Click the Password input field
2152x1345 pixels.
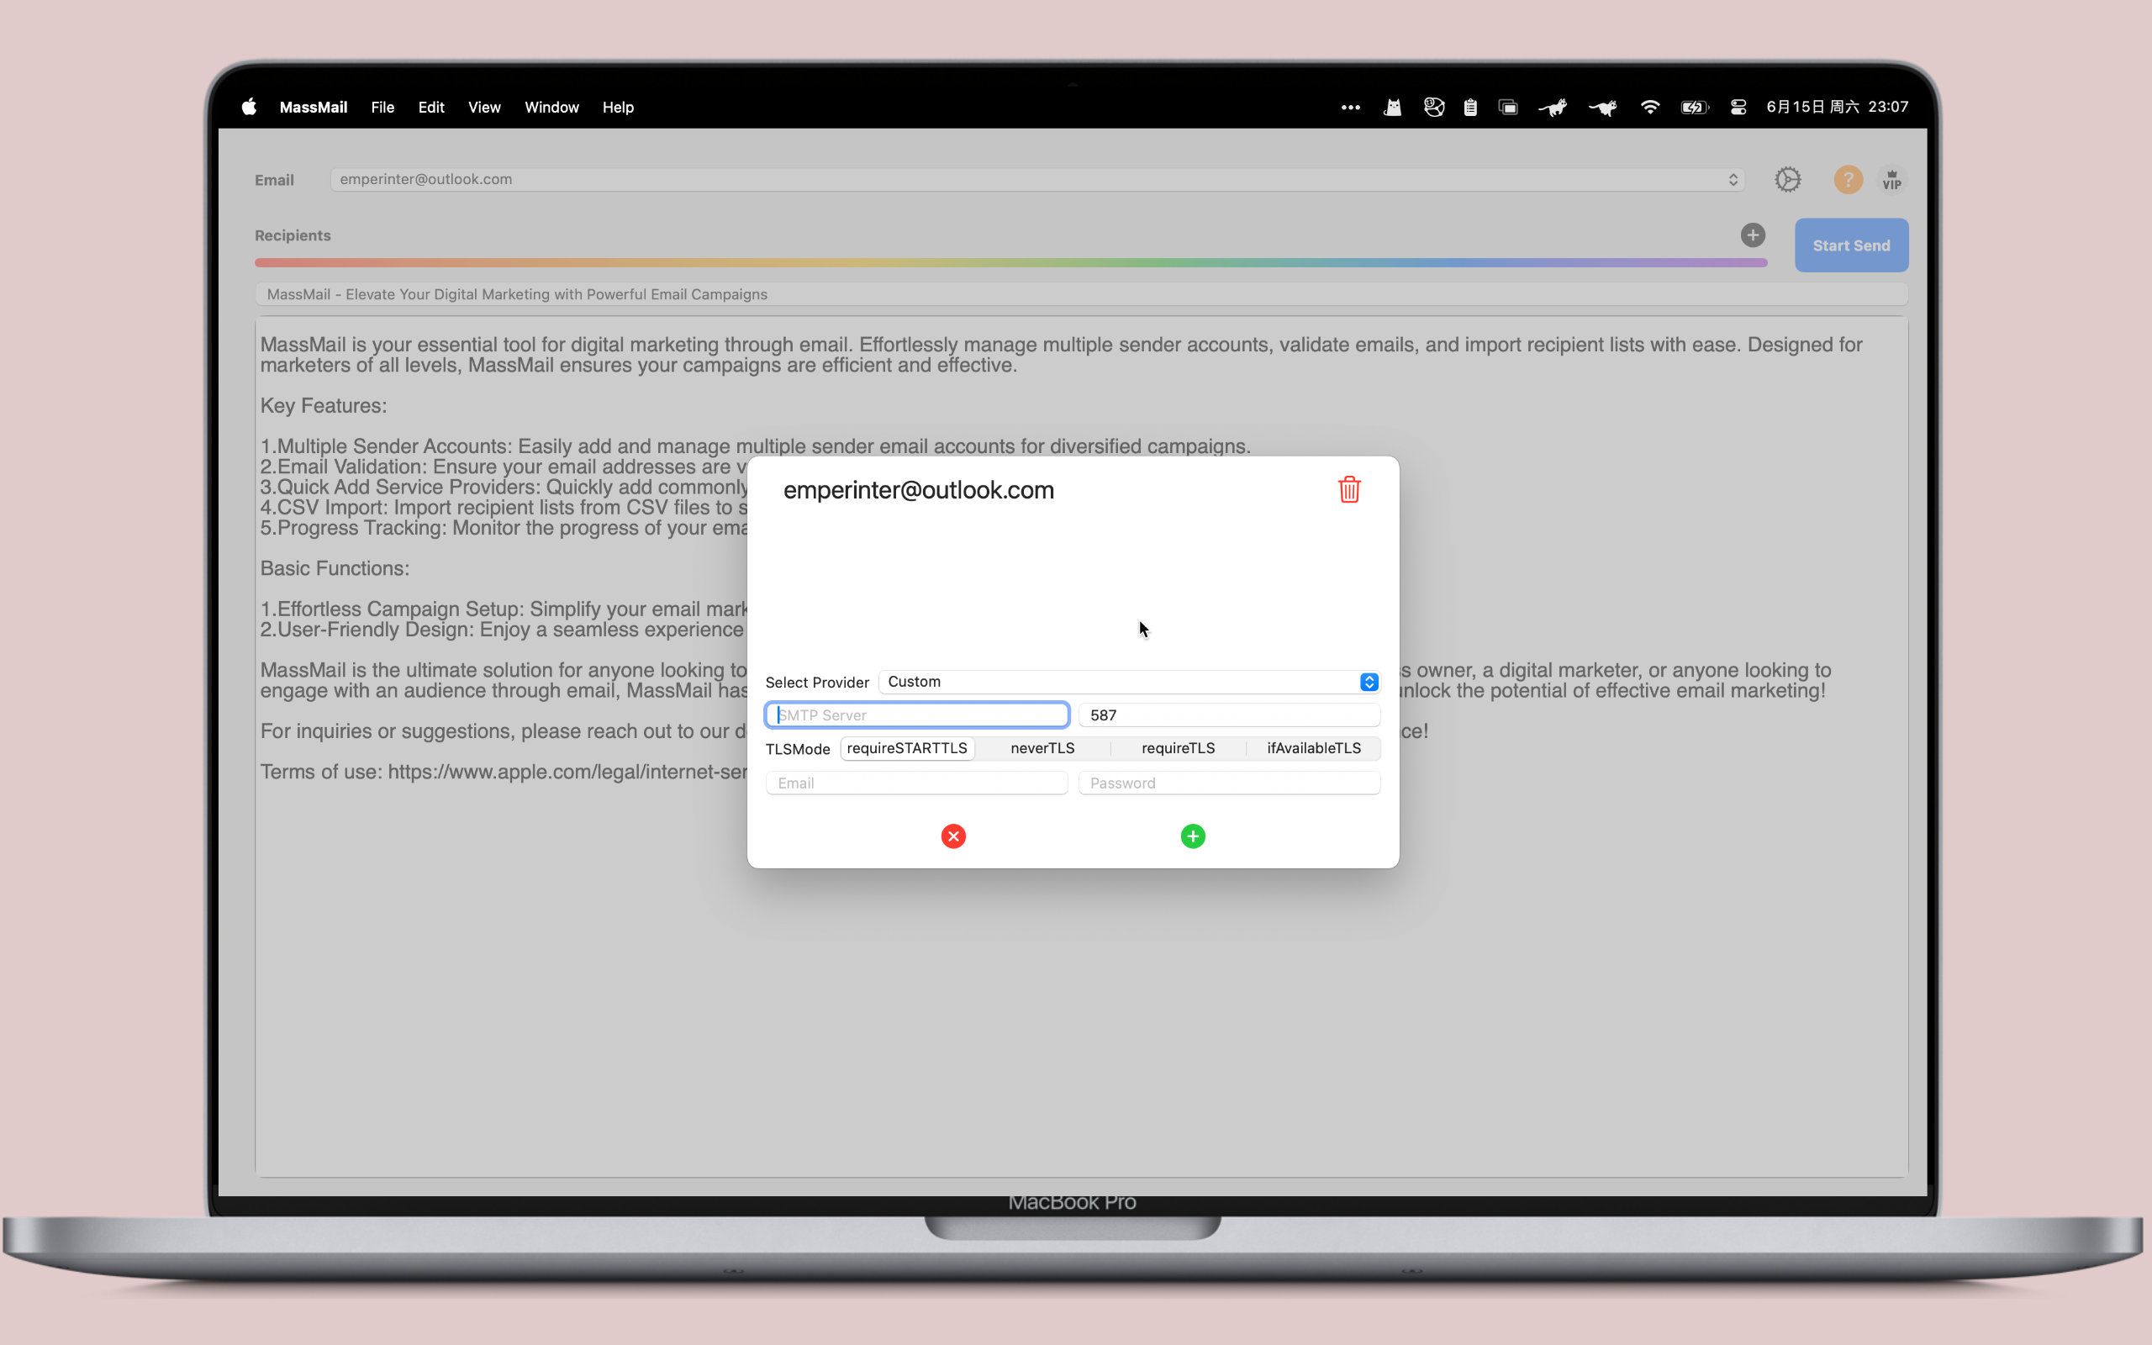[1229, 783]
